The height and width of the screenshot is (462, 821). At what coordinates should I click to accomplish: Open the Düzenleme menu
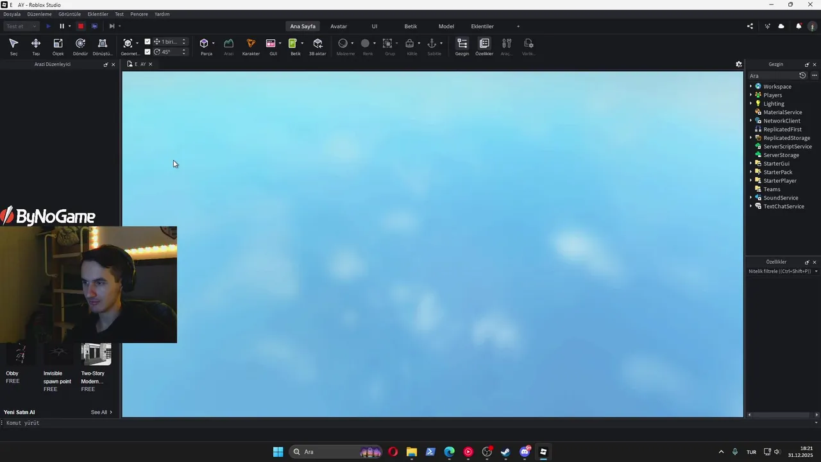pyautogui.click(x=39, y=14)
